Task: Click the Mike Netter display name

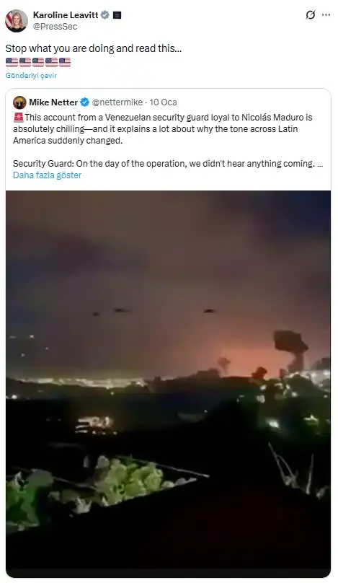Action: tap(53, 102)
